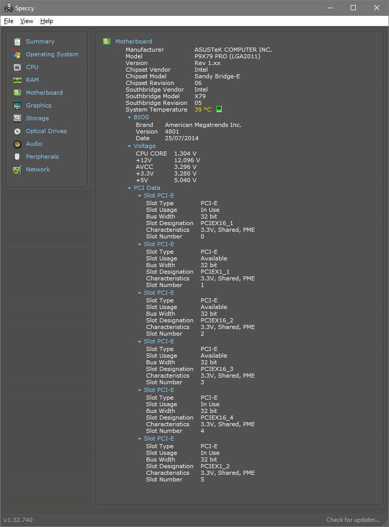This screenshot has width=389, height=527.
Task: Open the File menu
Action: (x=9, y=21)
